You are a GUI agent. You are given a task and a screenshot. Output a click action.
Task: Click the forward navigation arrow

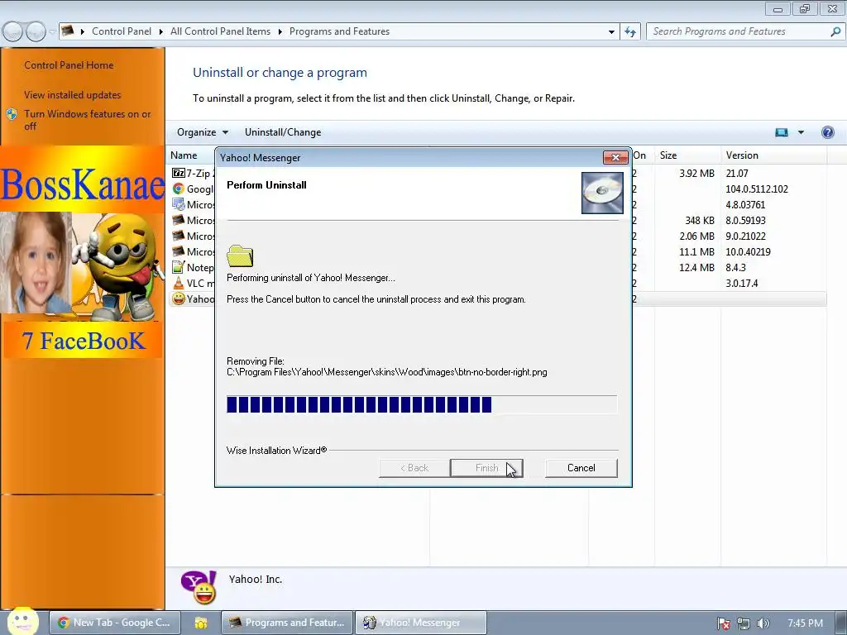coord(36,32)
